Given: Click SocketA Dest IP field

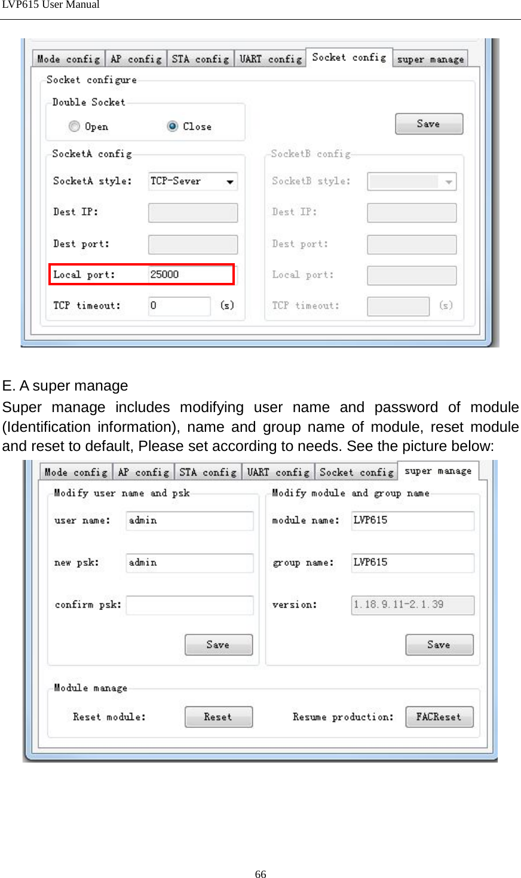Looking at the screenshot, I should (193, 212).
